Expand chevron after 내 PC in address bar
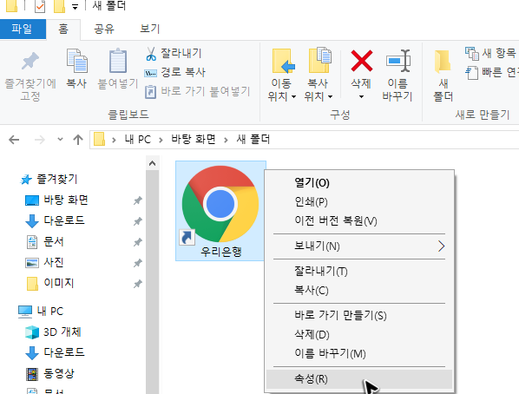519x394 pixels. [x=161, y=140]
